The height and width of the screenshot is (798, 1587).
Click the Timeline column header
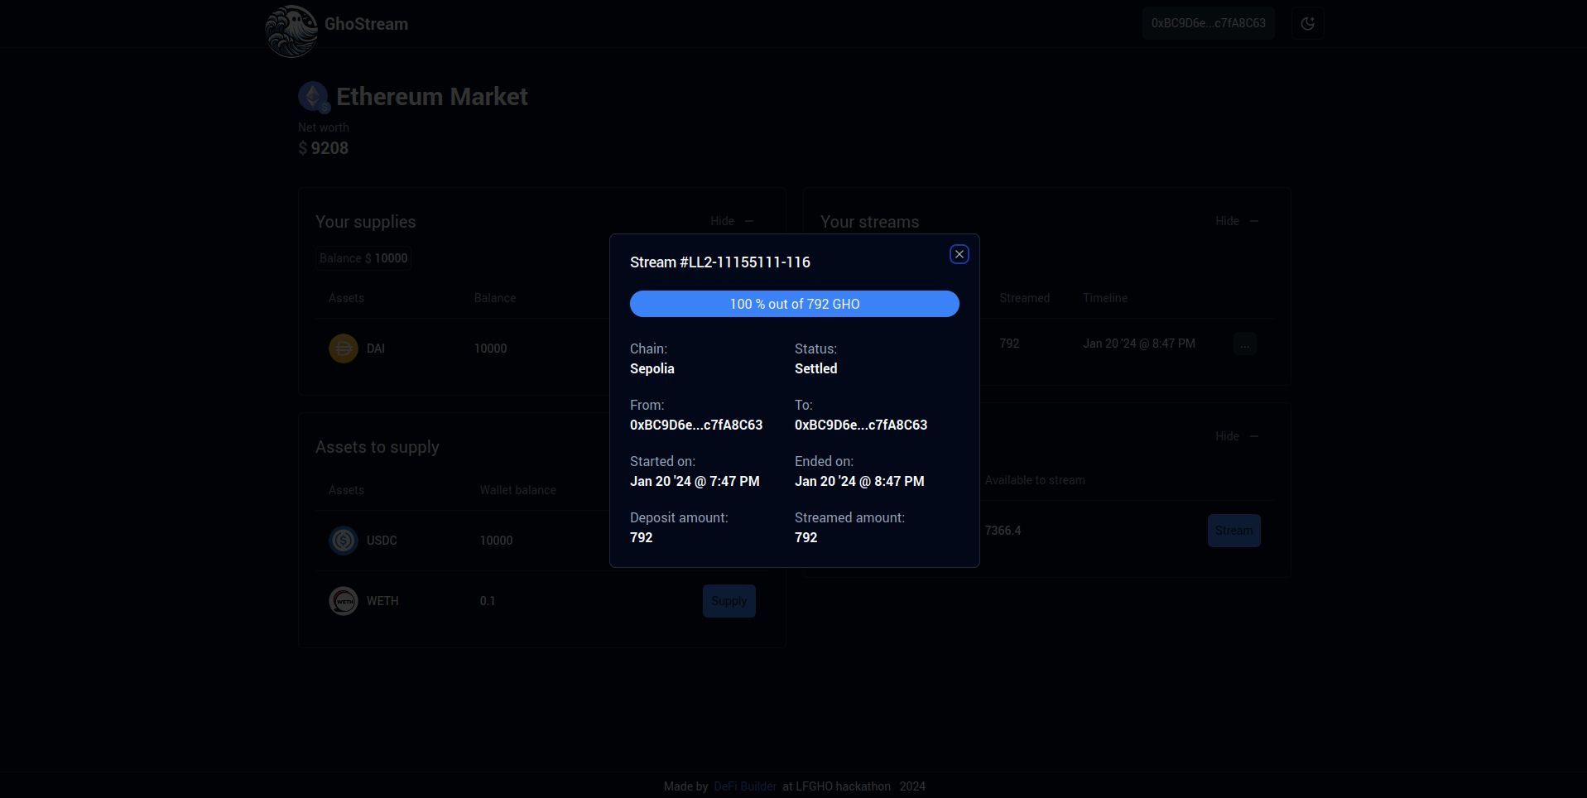(1104, 298)
